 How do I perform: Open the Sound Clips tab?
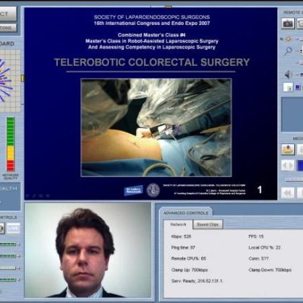tap(207, 224)
